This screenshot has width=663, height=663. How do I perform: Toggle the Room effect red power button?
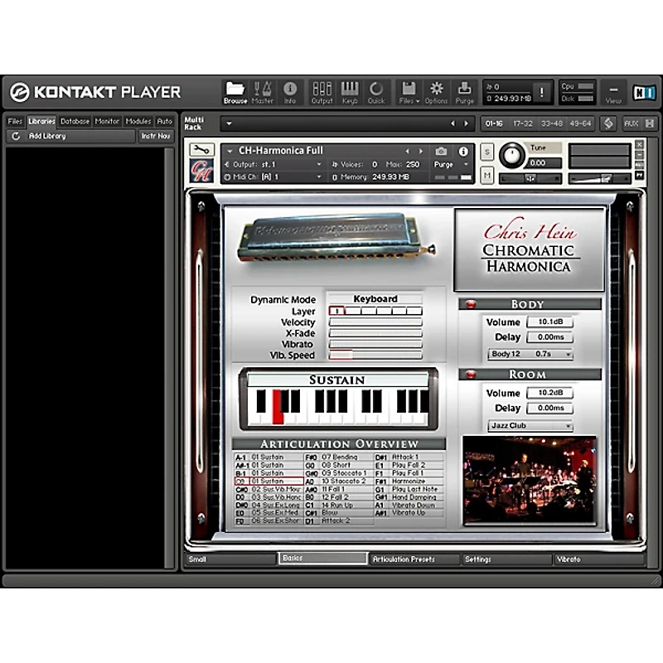[x=471, y=375]
